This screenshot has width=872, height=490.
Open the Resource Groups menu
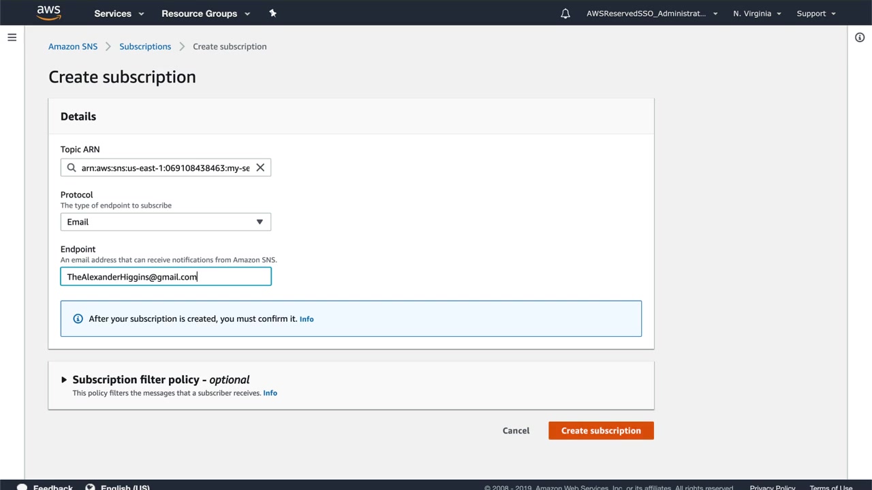click(205, 14)
